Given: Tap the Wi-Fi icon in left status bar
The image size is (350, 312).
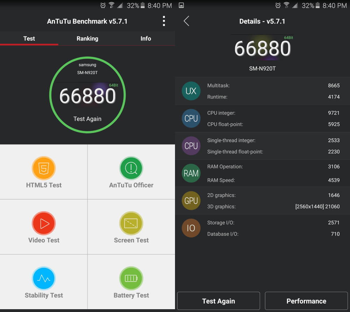Looking at the screenshot, I should click(111, 5).
